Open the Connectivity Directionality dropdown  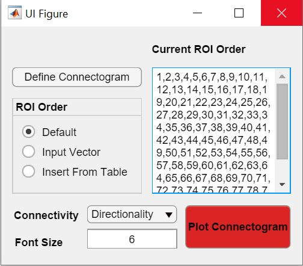[x=132, y=214]
